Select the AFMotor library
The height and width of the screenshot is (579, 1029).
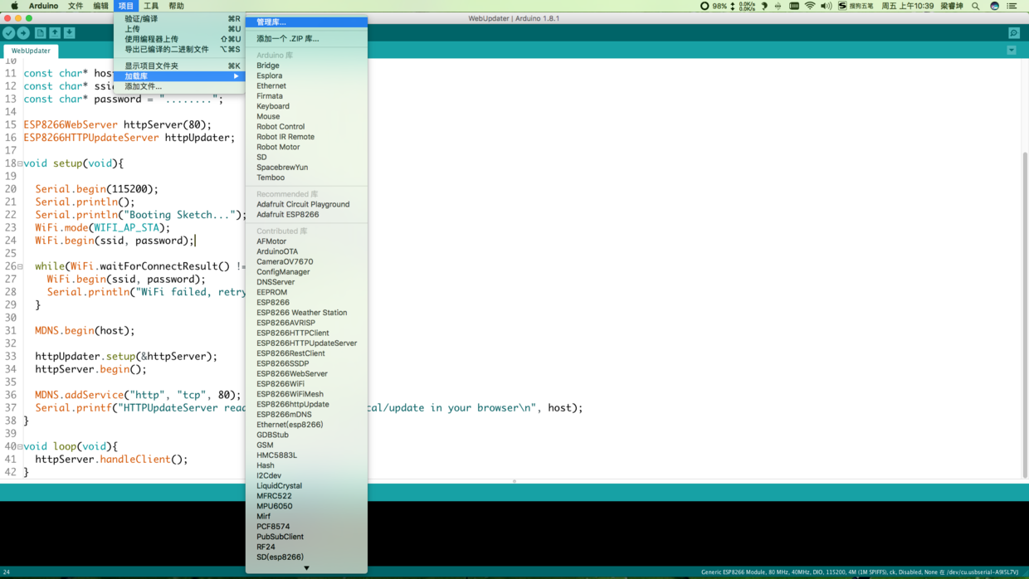tap(306, 241)
